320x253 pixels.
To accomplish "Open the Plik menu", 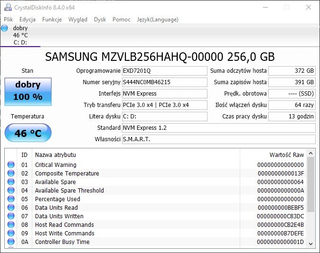I will [x=9, y=19].
